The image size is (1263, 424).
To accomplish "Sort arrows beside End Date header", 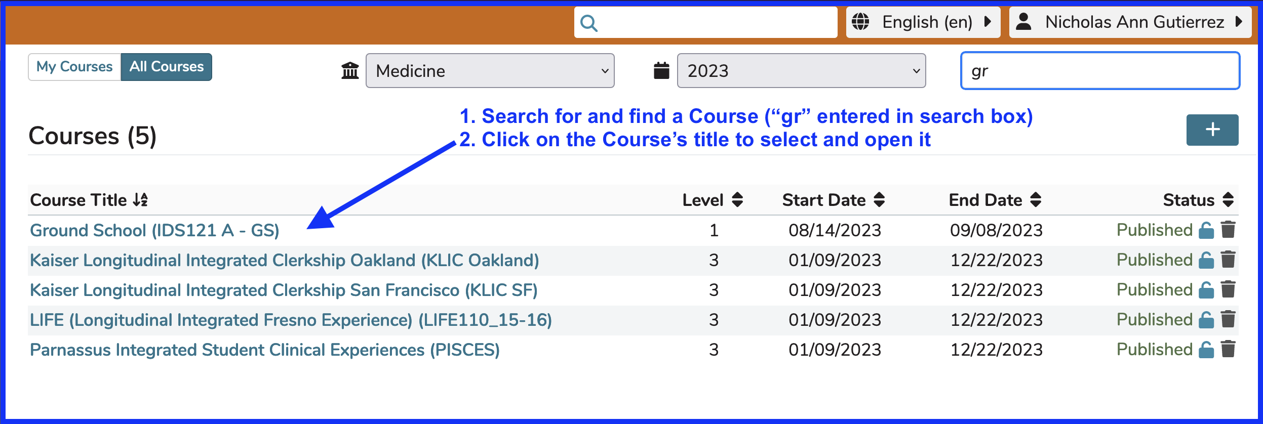I will pos(1036,200).
